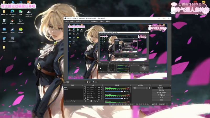Click the OBS preview canvas

click(117, 51)
